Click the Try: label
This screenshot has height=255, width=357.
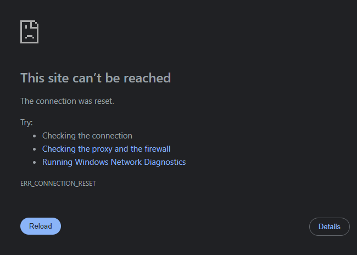(26, 123)
